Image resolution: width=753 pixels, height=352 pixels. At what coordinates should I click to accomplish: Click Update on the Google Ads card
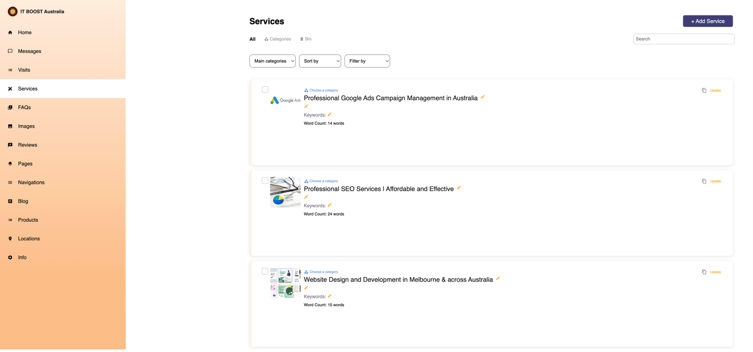(715, 91)
